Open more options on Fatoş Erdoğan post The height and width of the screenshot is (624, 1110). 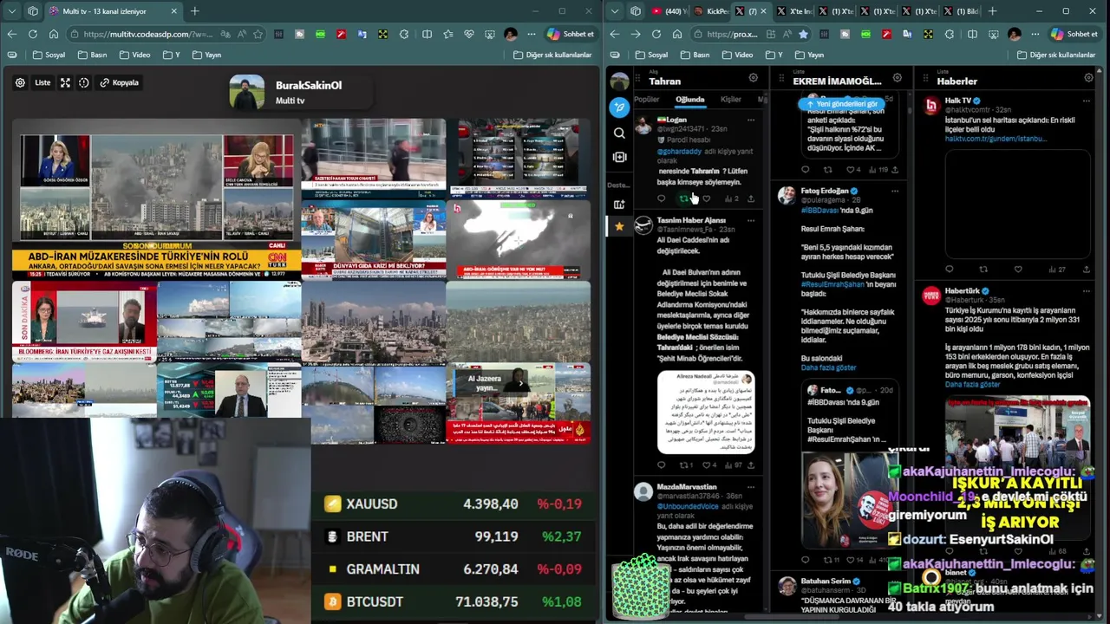(894, 191)
